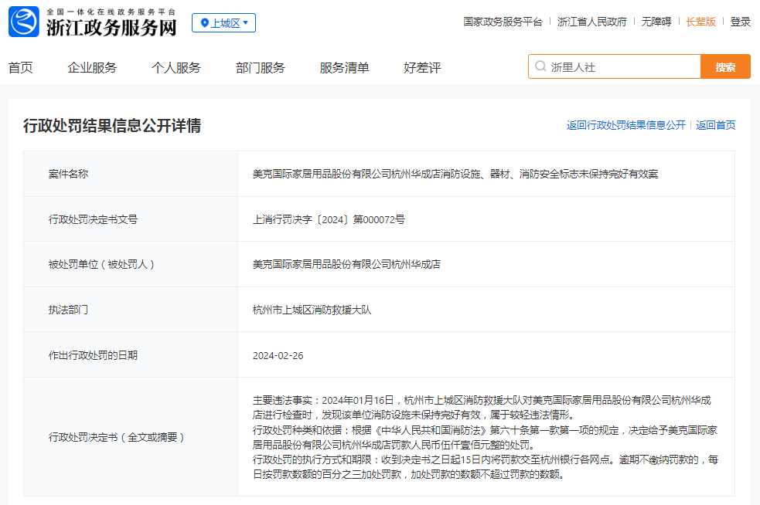The image size is (760, 505).
Task: Click the 行政处罚种类和依据 paragraph text
Action: point(486,437)
